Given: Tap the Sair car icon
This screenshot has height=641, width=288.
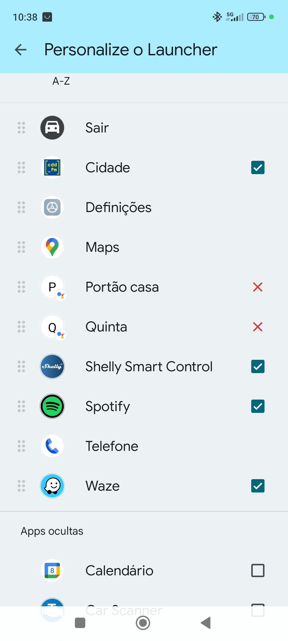Looking at the screenshot, I should [52, 128].
